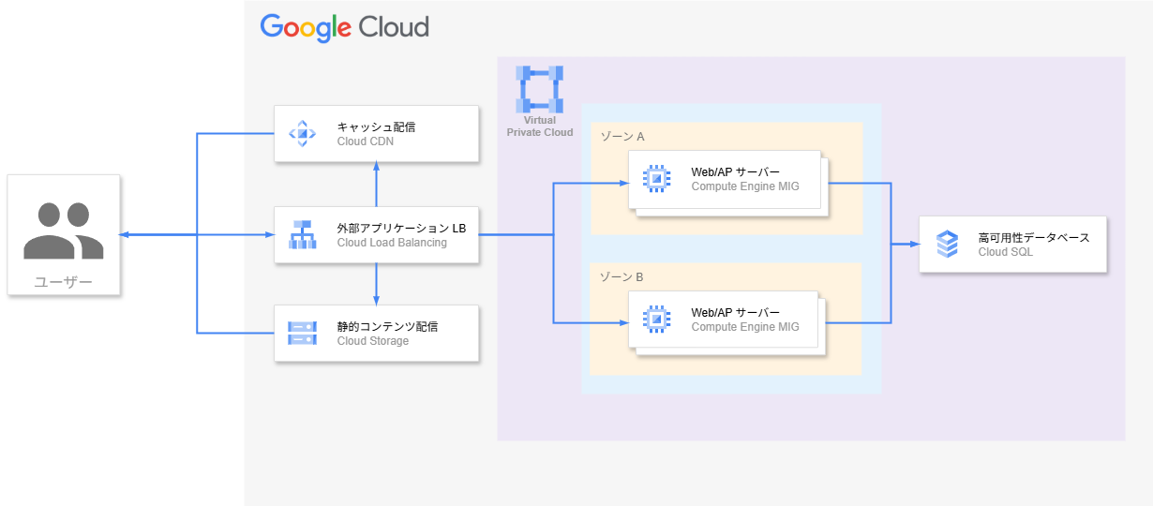
Task: Click the Cloud Storage icon
Action: click(302, 333)
